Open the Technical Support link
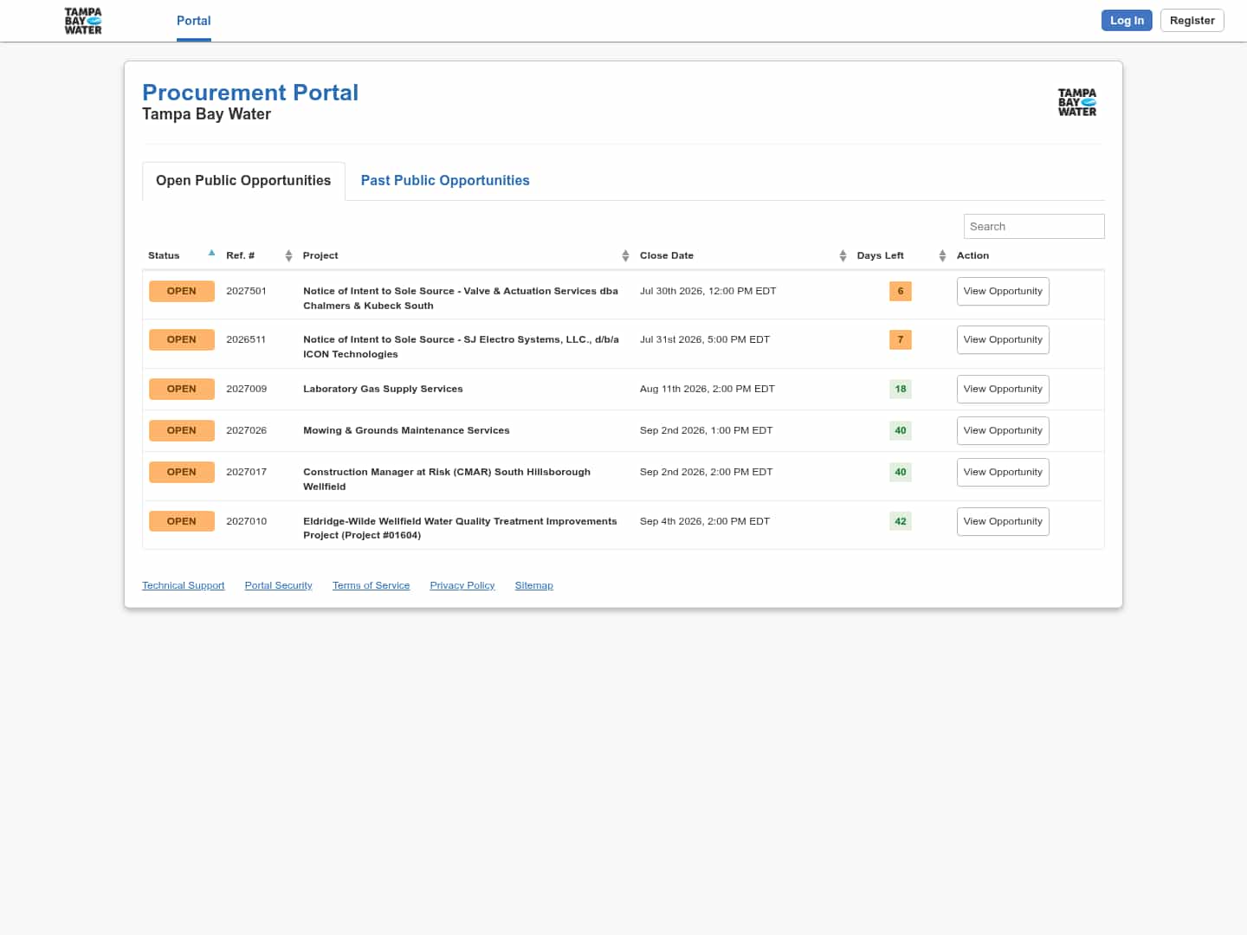 pos(184,585)
